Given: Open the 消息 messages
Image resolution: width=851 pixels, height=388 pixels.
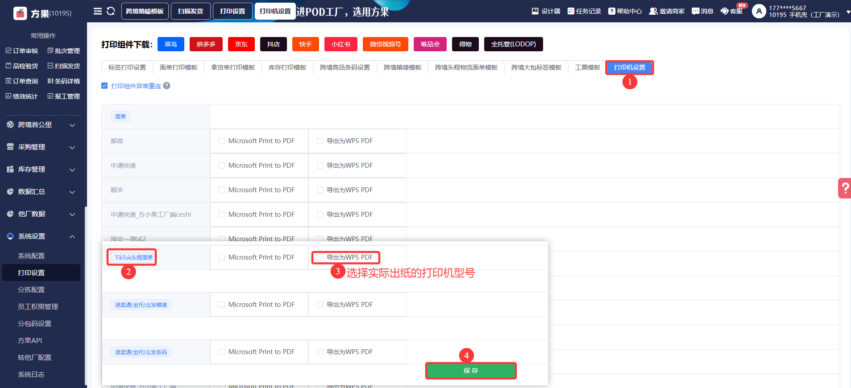Looking at the screenshot, I should point(702,11).
